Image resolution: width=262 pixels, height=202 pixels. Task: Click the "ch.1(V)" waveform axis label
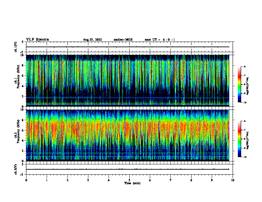(16, 47)
